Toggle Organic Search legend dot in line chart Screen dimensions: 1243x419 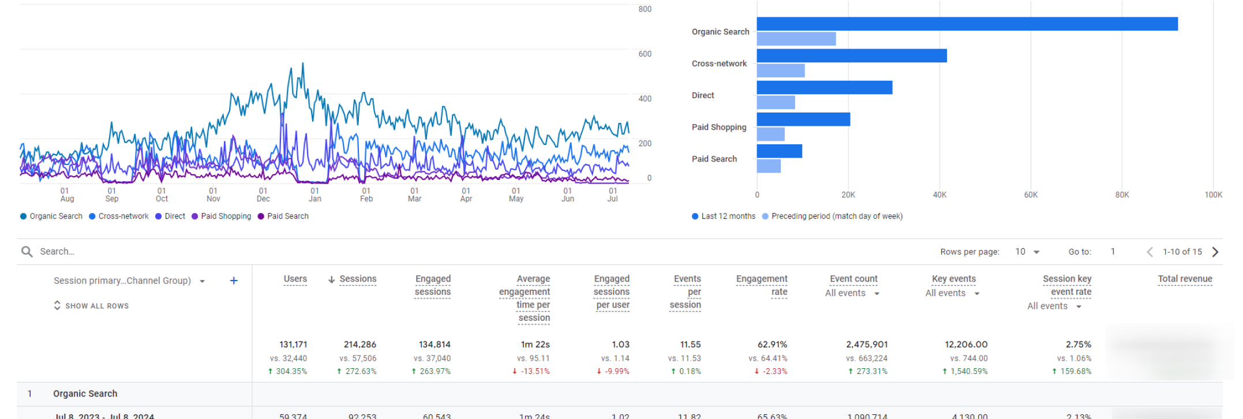[x=24, y=216]
